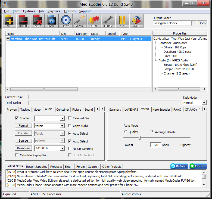Viewport: 212px width, 199px height.
Task: Click the 128 Kbps bitrate field
Action: (156, 145)
